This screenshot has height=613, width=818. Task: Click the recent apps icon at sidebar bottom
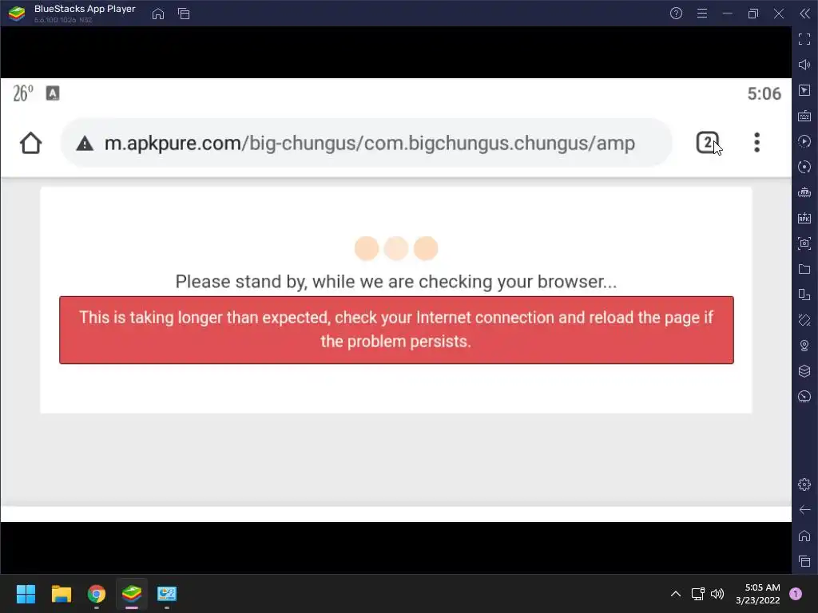tap(804, 561)
